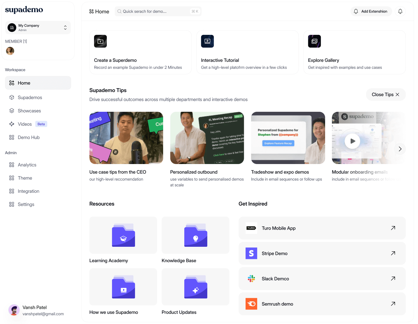Open the Explore Gallery card title
This screenshot has width=418, height=324.
coord(324,60)
